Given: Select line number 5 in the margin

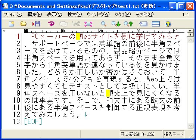Looking at the screenshot, I should (x=18, y=65).
